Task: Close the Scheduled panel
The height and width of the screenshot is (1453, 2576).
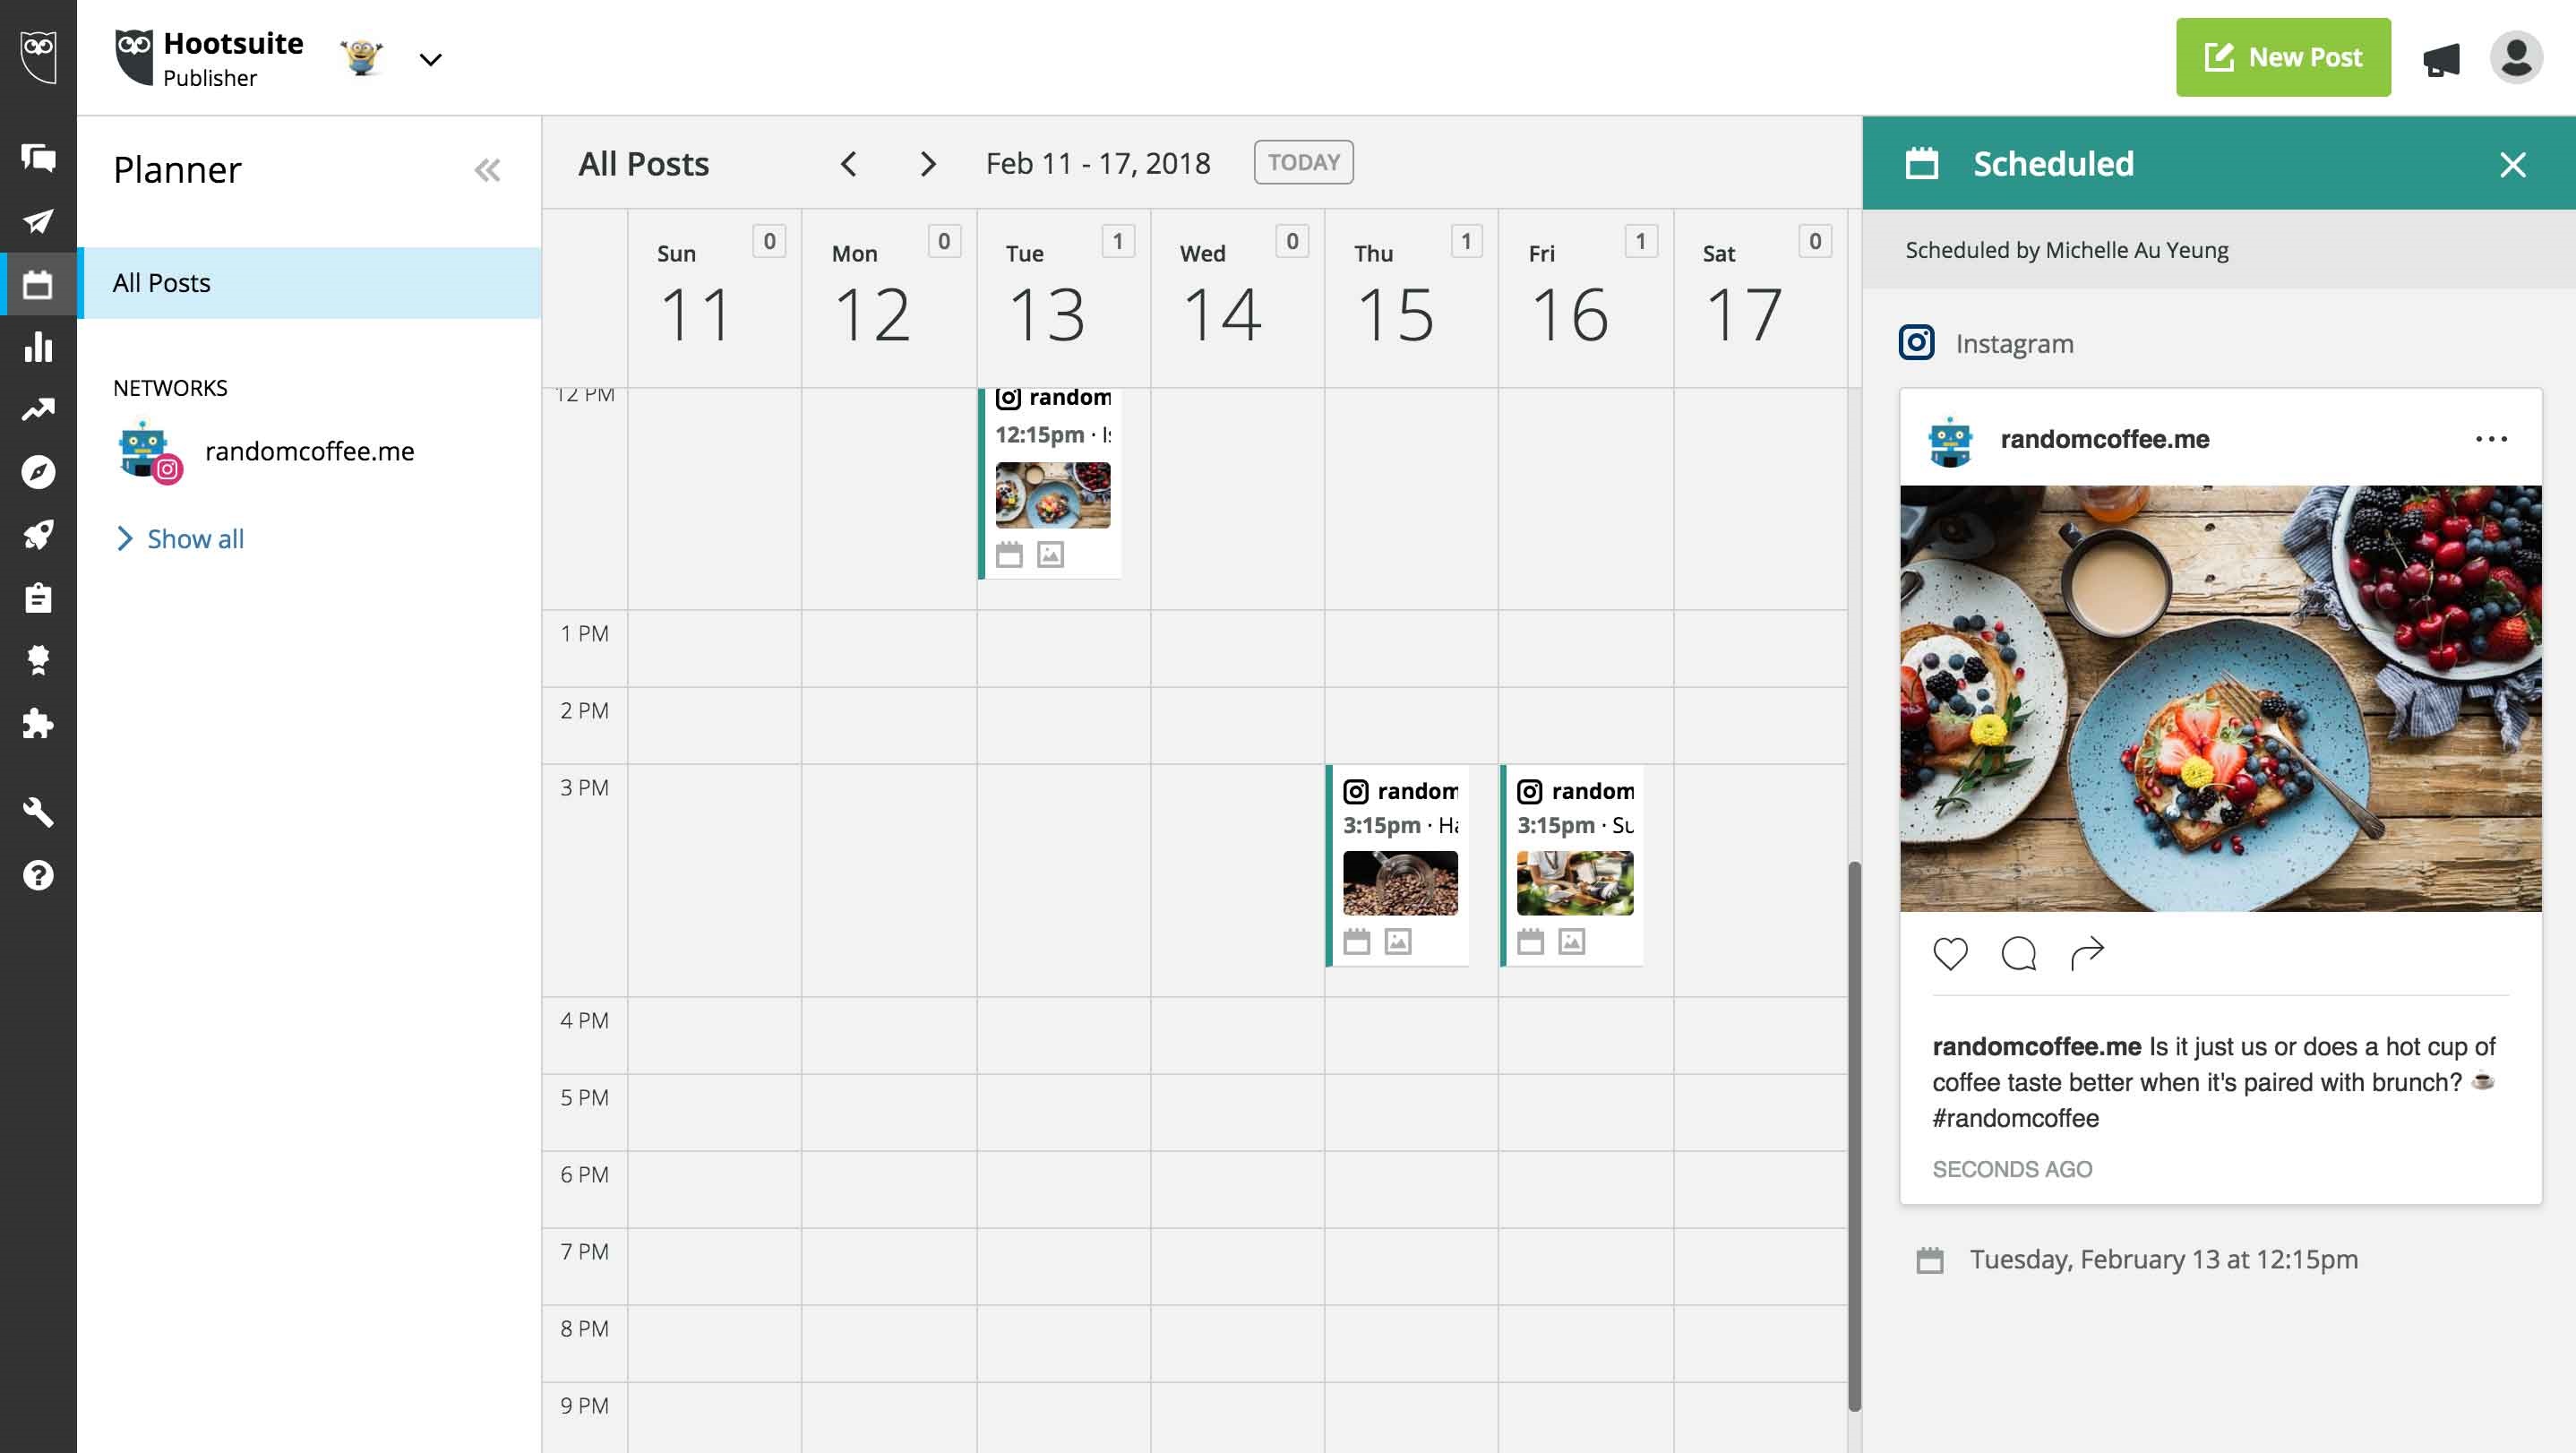Action: tap(2512, 164)
